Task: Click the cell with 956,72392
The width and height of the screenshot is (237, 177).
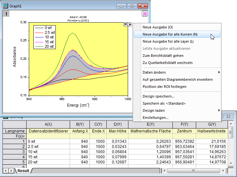Action: point(184,141)
